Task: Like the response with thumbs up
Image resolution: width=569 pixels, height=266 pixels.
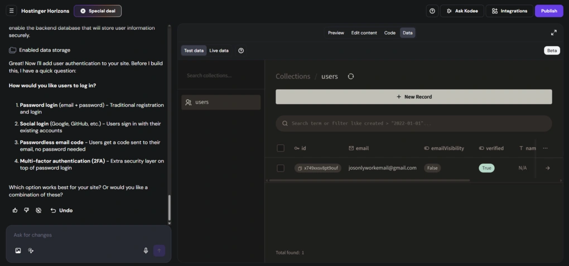Action: point(15,210)
